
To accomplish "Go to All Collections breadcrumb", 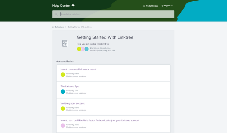I will pos(58,27).
